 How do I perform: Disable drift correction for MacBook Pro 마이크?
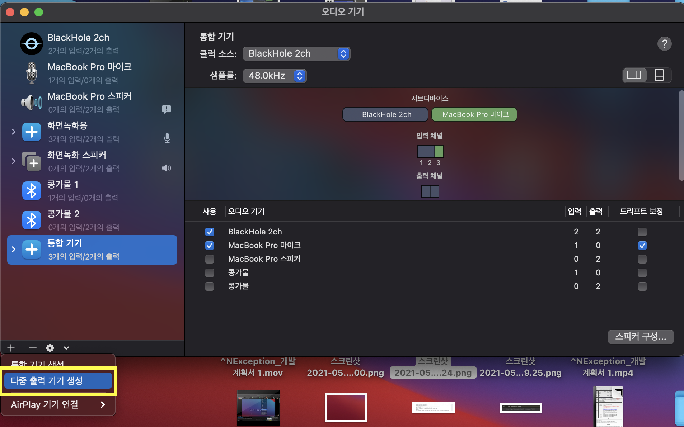pos(642,246)
